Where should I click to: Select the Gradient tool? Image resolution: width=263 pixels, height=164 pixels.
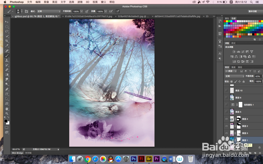[x=7, y=75]
